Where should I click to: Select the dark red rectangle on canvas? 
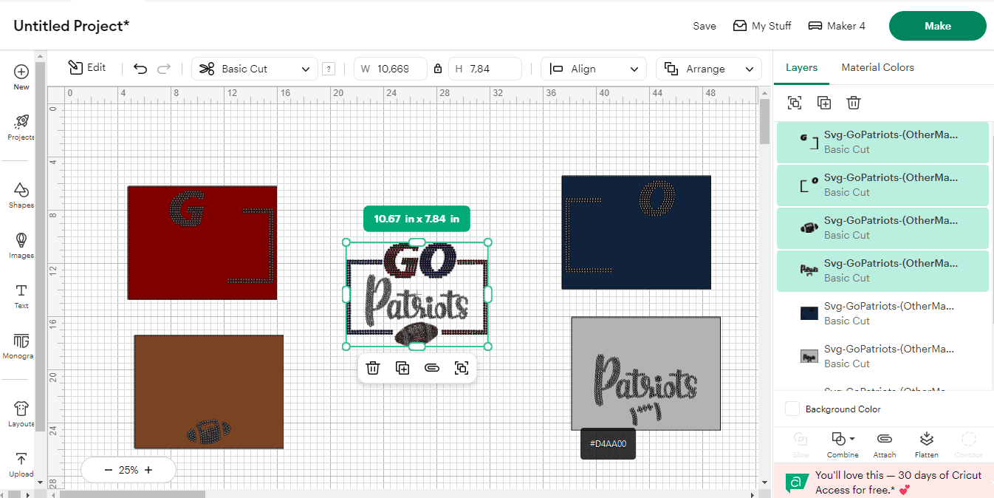(202, 242)
